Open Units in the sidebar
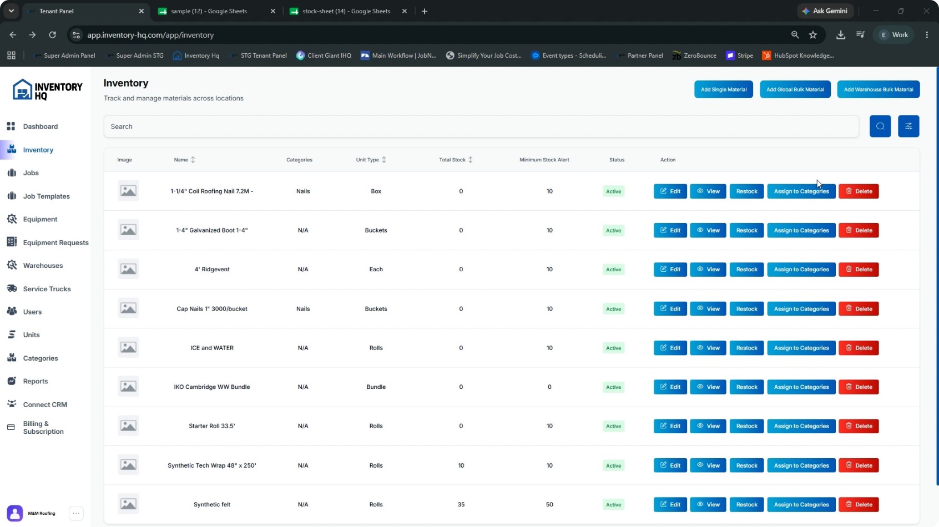This screenshot has width=939, height=527. tap(31, 335)
